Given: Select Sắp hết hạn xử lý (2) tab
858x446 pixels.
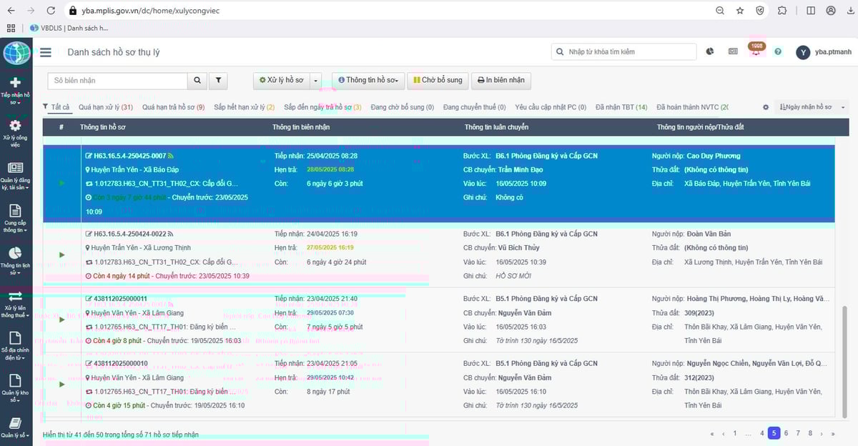Looking at the screenshot, I should pos(245,107).
